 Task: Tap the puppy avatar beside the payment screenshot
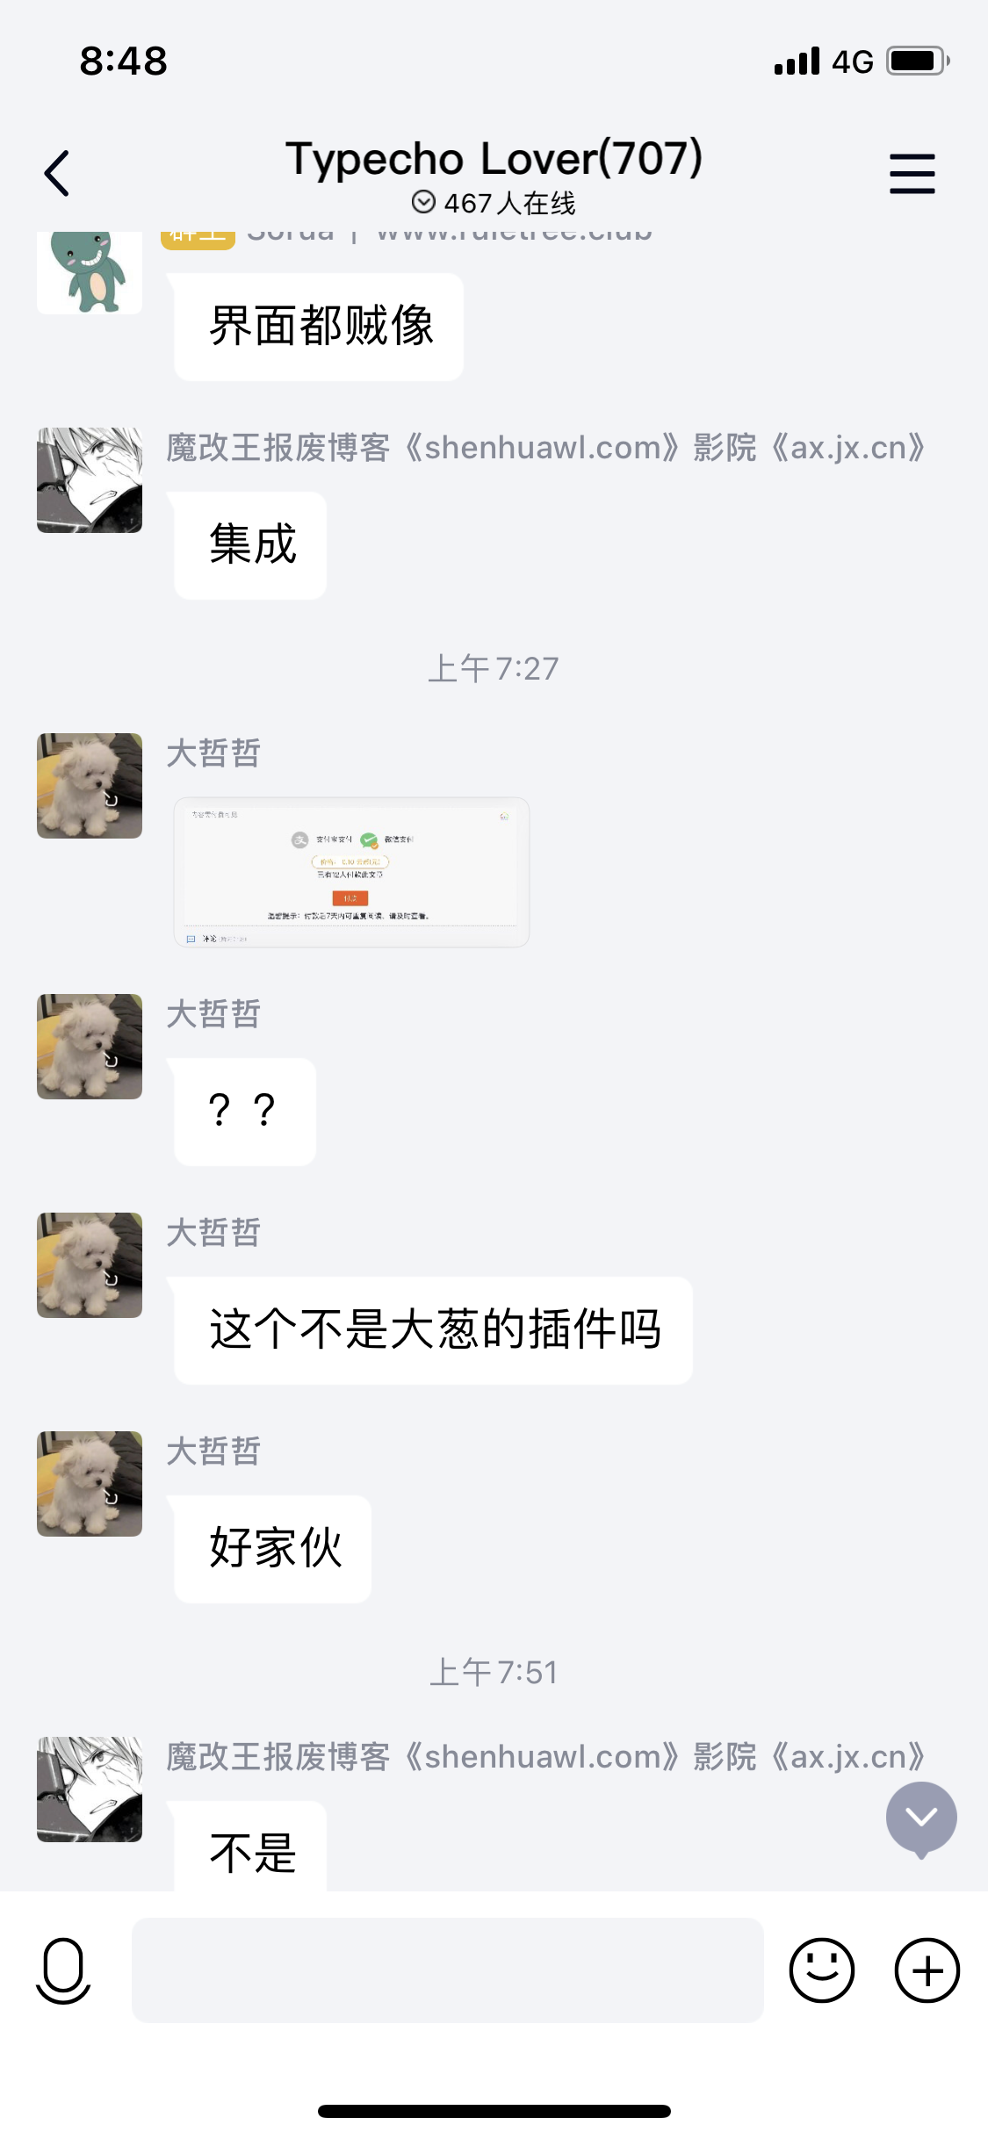[x=90, y=786]
